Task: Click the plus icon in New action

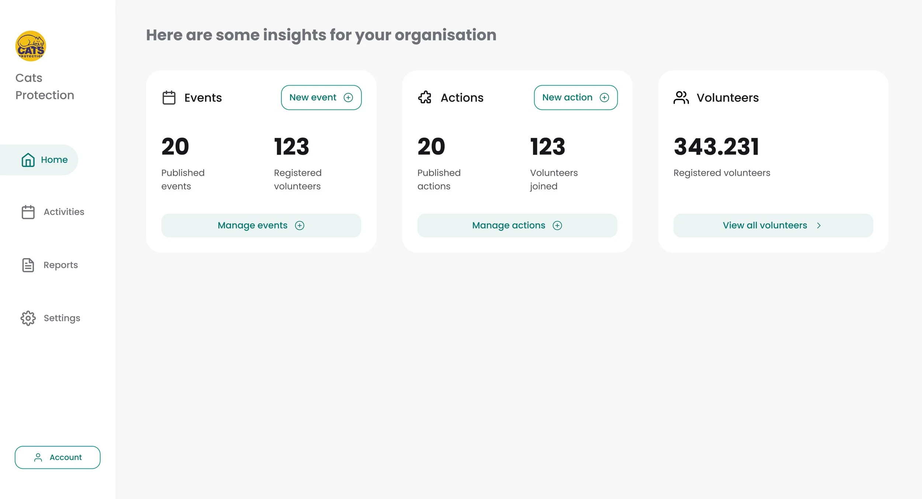Action: [x=604, y=97]
